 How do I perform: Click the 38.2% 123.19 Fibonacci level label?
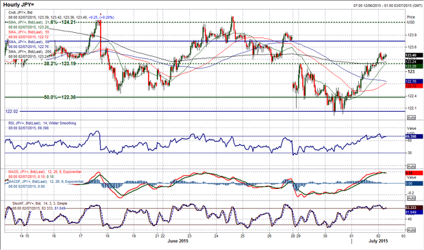point(60,64)
